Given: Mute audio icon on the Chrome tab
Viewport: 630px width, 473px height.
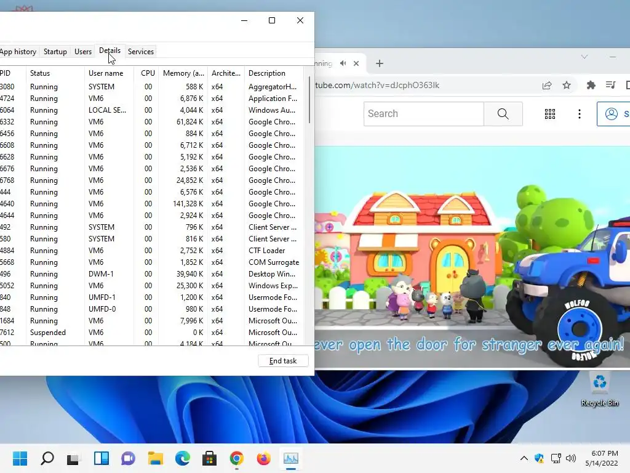Looking at the screenshot, I should (x=343, y=63).
